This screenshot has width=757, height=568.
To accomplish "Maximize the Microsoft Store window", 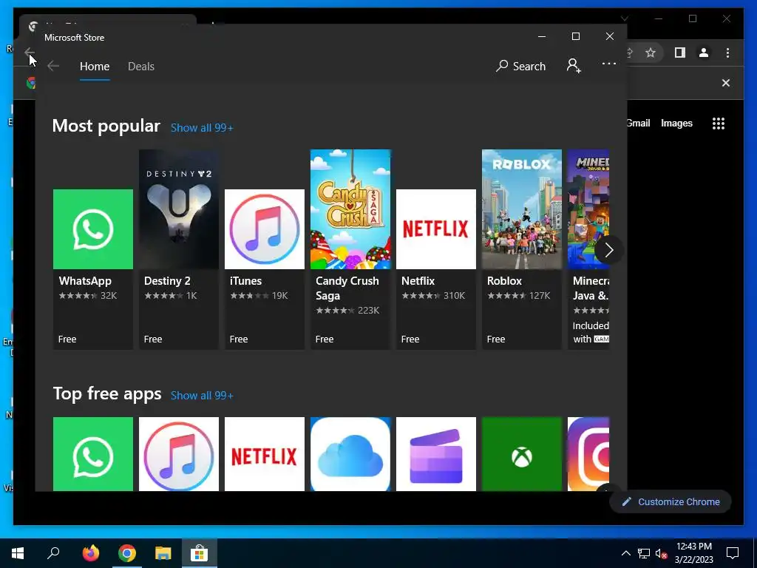I will point(575,36).
